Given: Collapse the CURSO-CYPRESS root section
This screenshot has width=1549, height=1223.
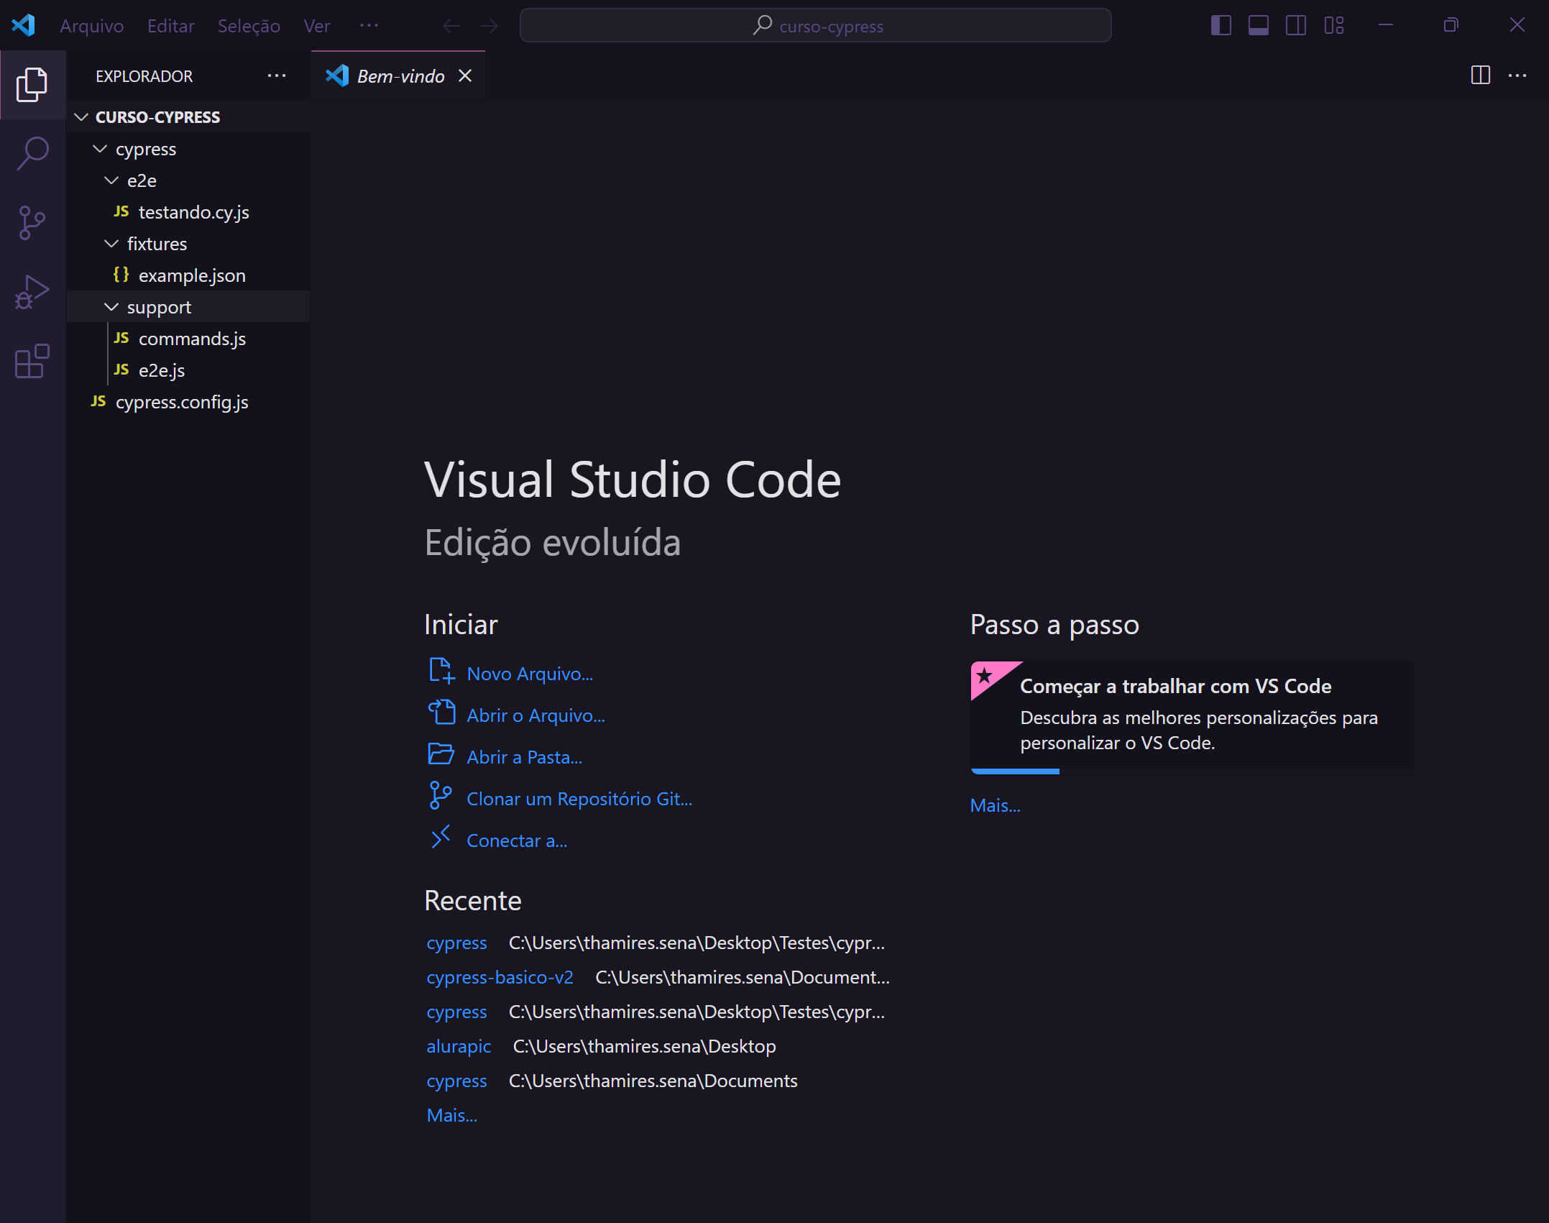Looking at the screenshot, I should coord(82,116).
